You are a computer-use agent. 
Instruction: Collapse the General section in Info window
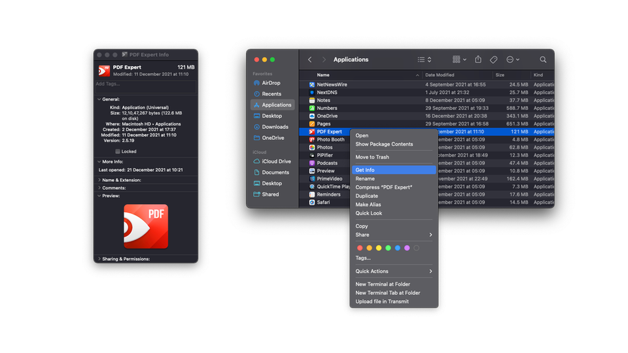[99, 99]
